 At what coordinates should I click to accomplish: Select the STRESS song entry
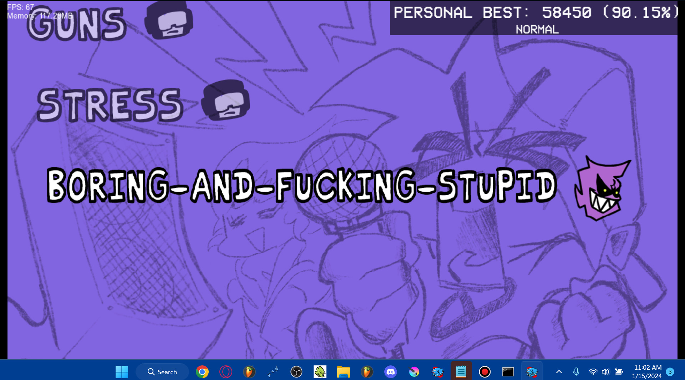pyautogui.click(x=110, y=105)
